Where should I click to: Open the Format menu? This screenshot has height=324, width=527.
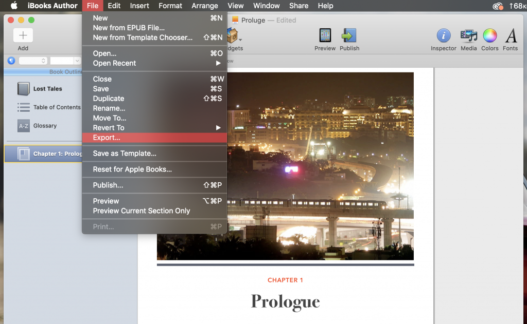coord(170,6)
